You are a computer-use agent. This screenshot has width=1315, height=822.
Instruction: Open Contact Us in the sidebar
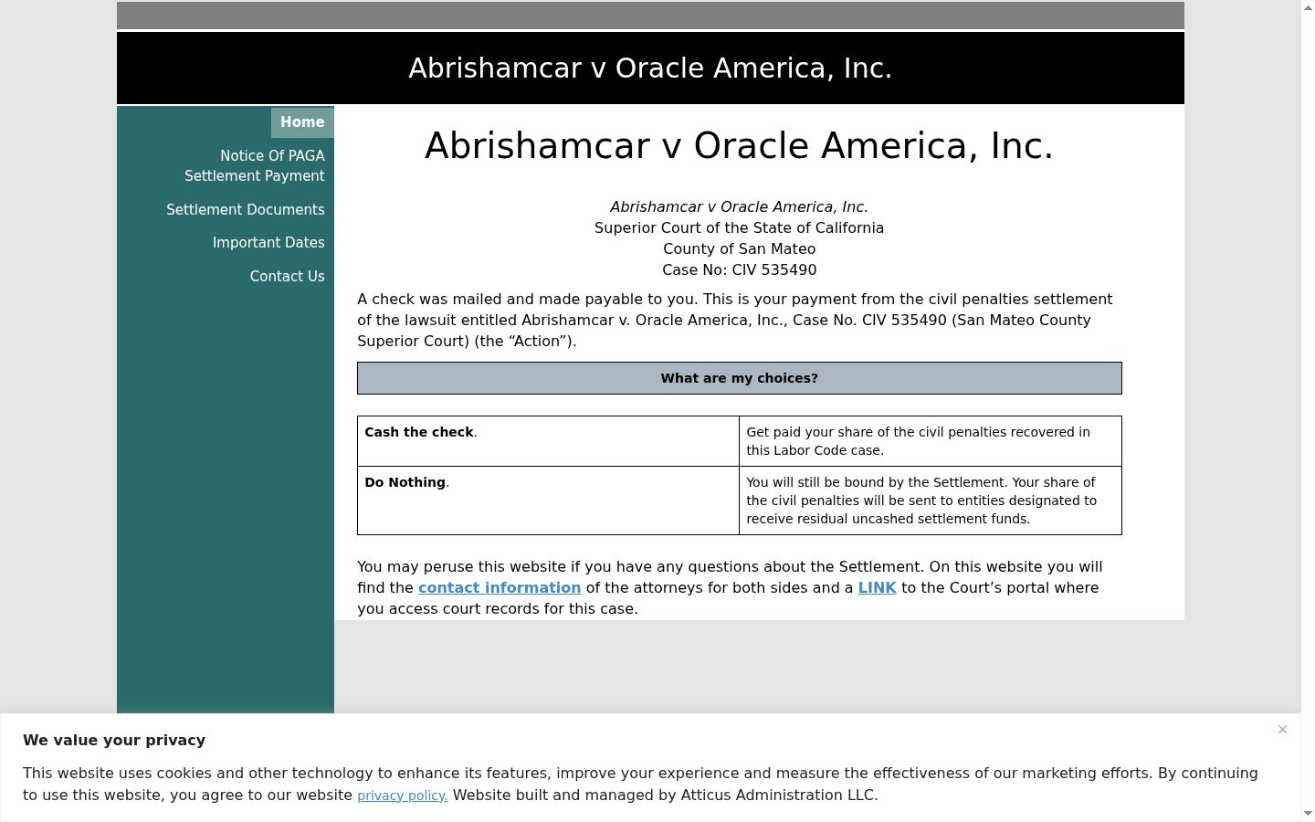coord(288,276)
